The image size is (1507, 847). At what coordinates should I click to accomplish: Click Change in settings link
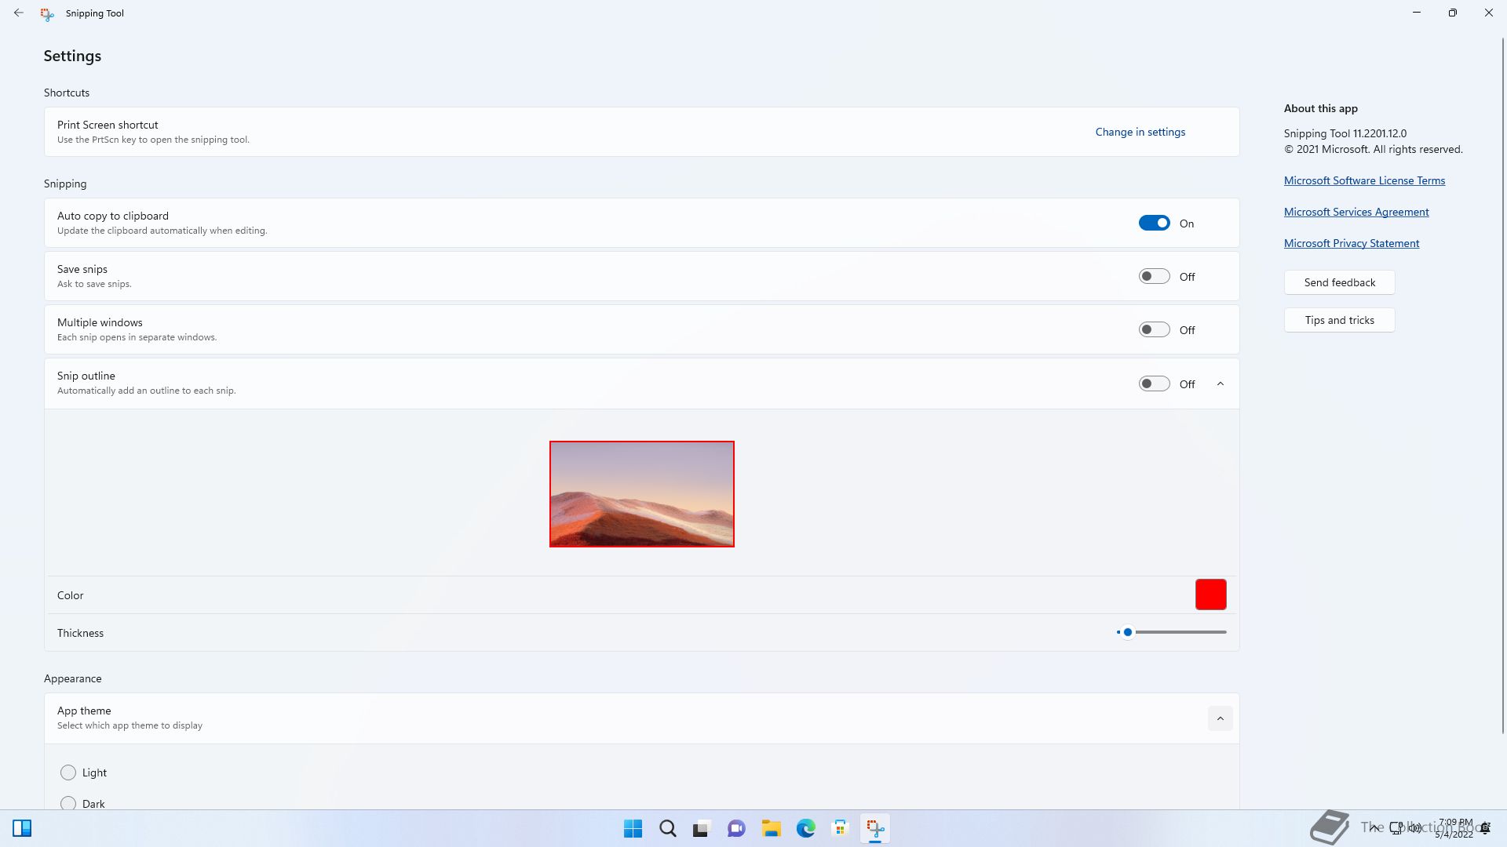coord(1140,132)
